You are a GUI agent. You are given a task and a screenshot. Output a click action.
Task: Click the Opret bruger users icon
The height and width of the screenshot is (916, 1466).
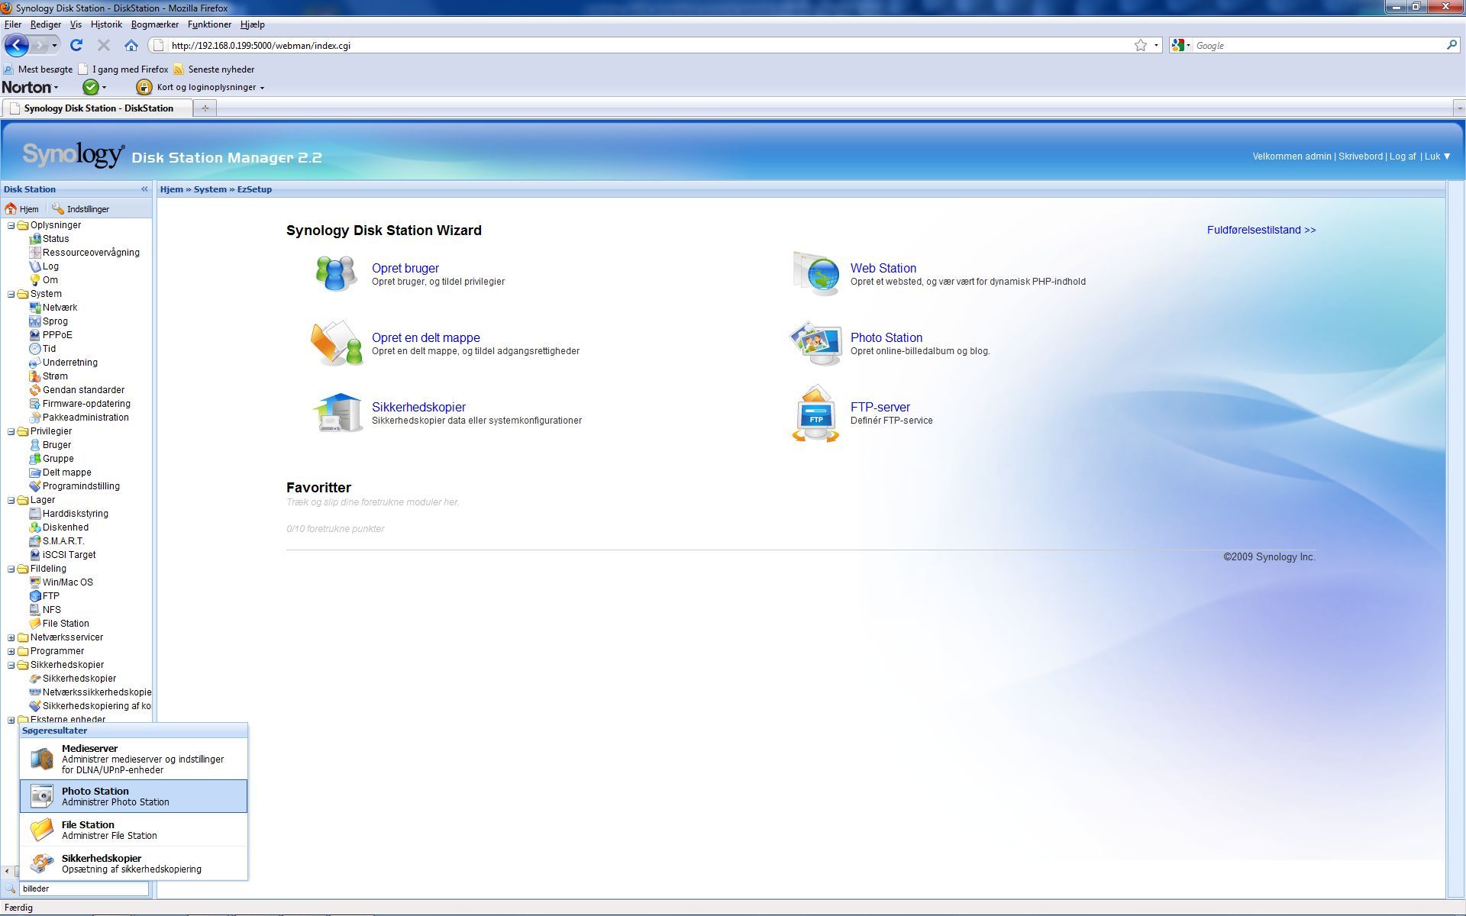click(336, 273)
